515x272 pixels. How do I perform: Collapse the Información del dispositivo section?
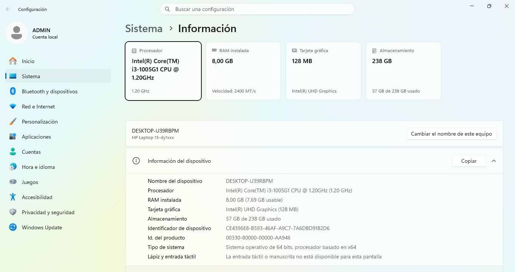pyautogui.click(x=494, y=161)
